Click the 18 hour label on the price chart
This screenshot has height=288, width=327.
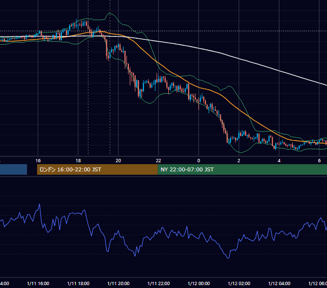point(78,161)
